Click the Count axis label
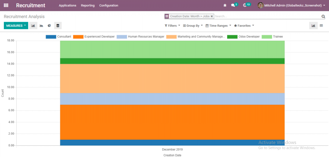The width and height of the screenshot is (329, 157). click(x=3, y=93)
